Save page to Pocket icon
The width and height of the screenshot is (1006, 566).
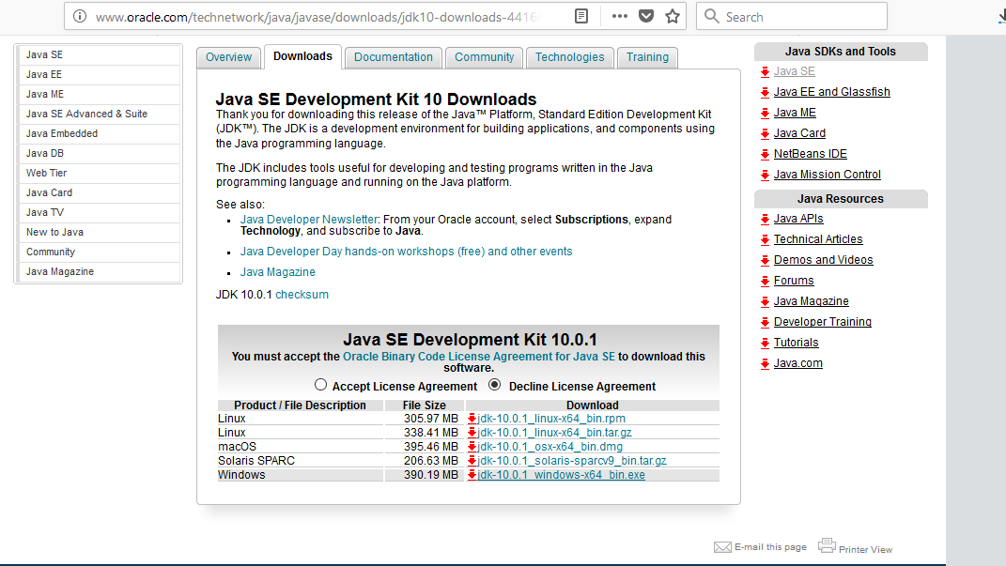646,16
